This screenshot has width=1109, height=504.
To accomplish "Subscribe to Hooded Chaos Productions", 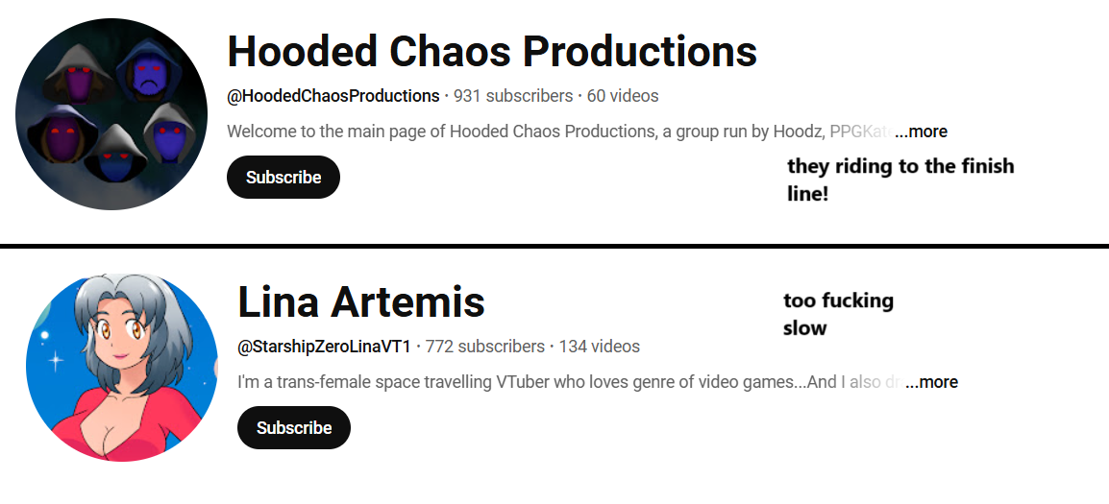I will (283, 178).
